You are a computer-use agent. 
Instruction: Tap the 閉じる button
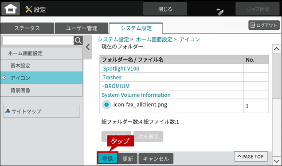click(x=165, y=9)
